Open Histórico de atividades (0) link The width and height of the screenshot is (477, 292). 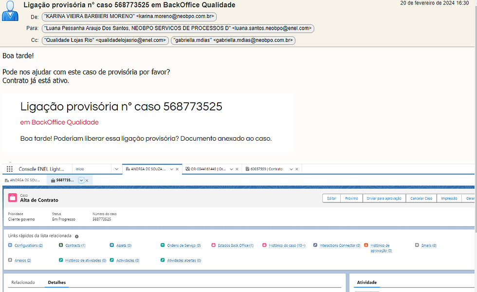86,260
